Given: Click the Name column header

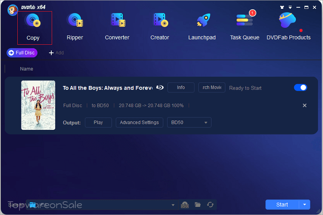Looking at the screenshot, I should pyautogui.click(x=26, y=69).
